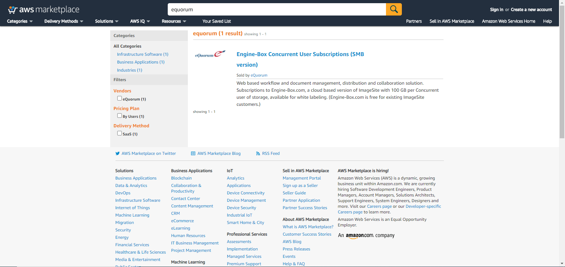
Task: Open Sell in AWS Marketplace header link
Action: coord(452,21)
